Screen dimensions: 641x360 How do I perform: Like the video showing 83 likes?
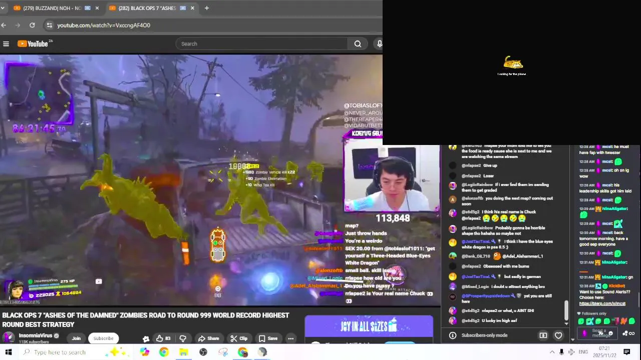point(163,338)
